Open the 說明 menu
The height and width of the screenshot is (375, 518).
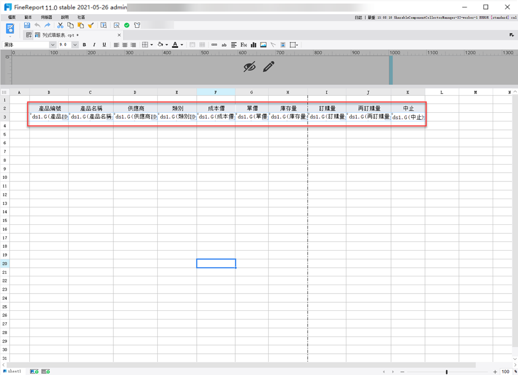64,17
